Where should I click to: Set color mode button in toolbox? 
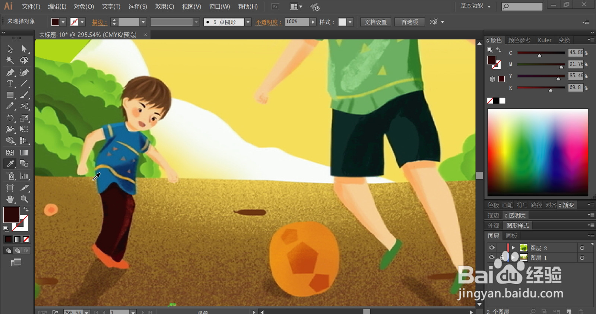[8, 239]
